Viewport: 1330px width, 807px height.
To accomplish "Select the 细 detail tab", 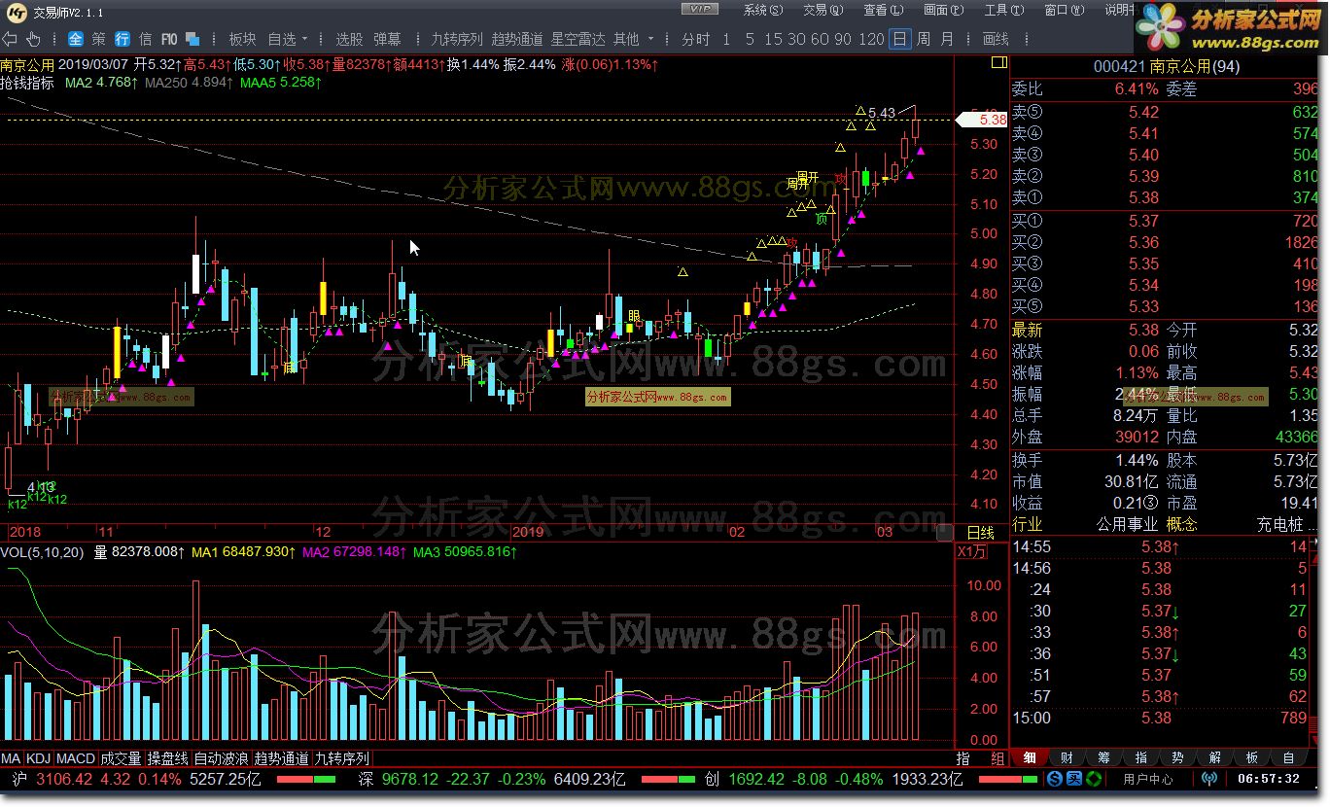I will point(1030,758).
